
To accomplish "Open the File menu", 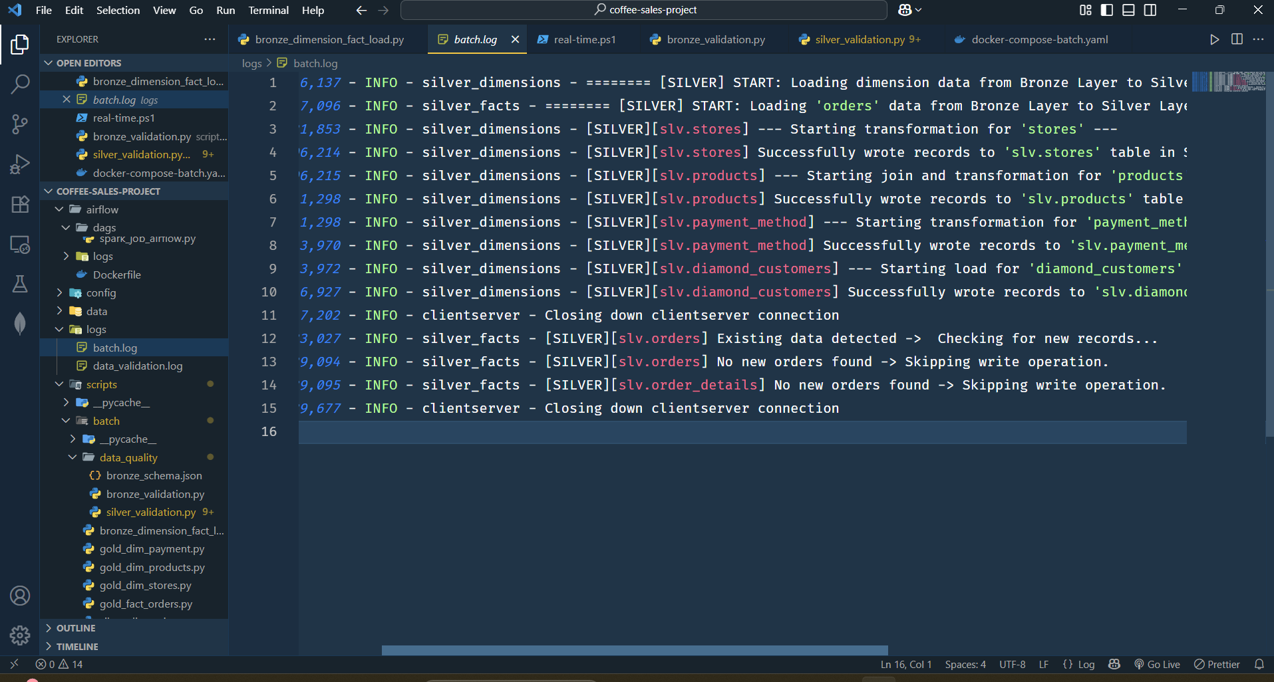I will (44, 10).
